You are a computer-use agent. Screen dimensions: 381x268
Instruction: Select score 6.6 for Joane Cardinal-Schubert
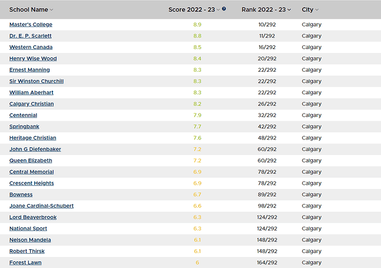click(197, 206)
